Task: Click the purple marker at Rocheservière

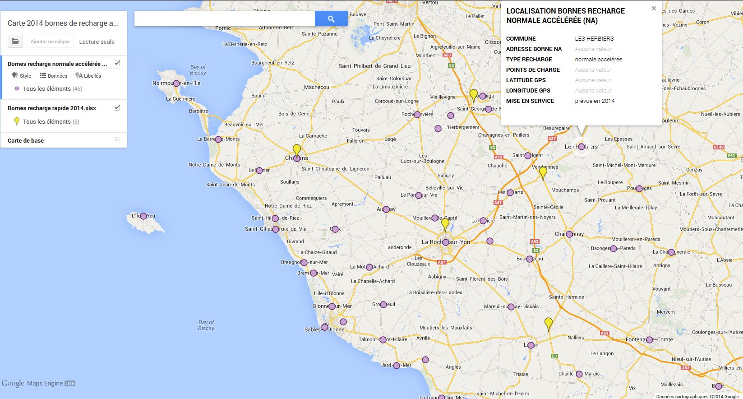Action: pos(417,115)
